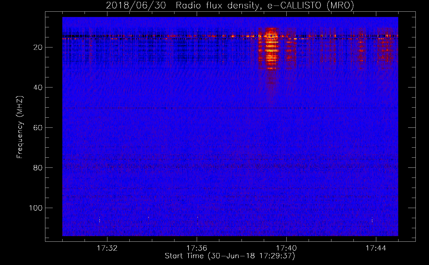Viewport: 429px width, 265px height.
Task: Click the 80 MHz frequency tick label
Action: click(x=38, y=168)
